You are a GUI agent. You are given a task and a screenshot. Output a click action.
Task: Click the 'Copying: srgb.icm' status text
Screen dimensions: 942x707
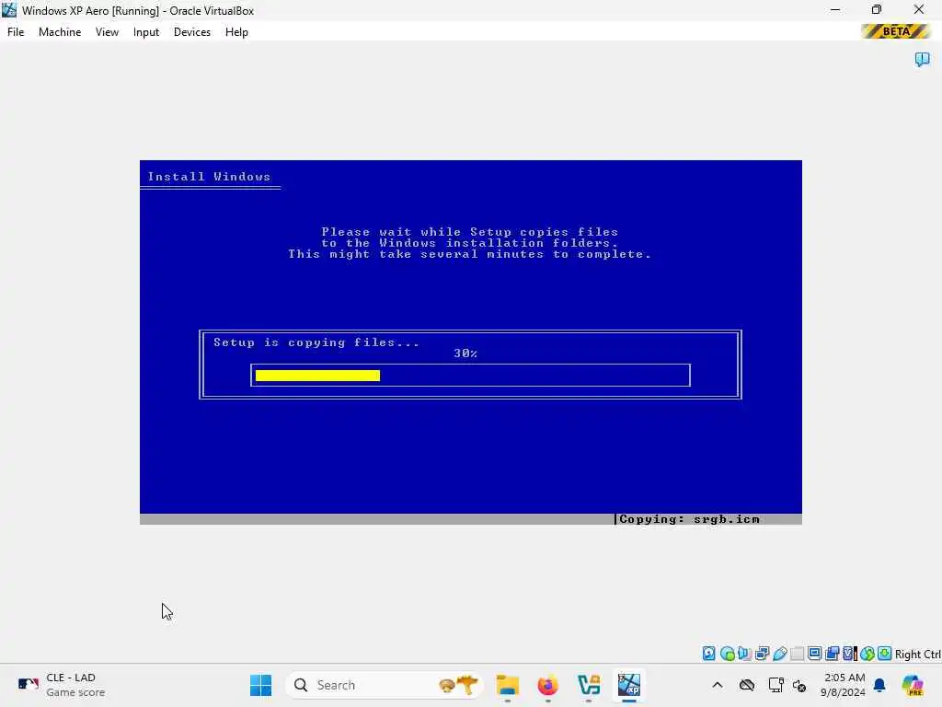tap(689, 519)
